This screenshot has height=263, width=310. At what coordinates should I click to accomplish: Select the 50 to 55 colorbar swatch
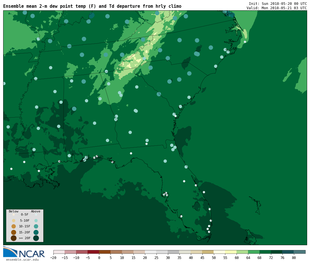click(220, 252)
